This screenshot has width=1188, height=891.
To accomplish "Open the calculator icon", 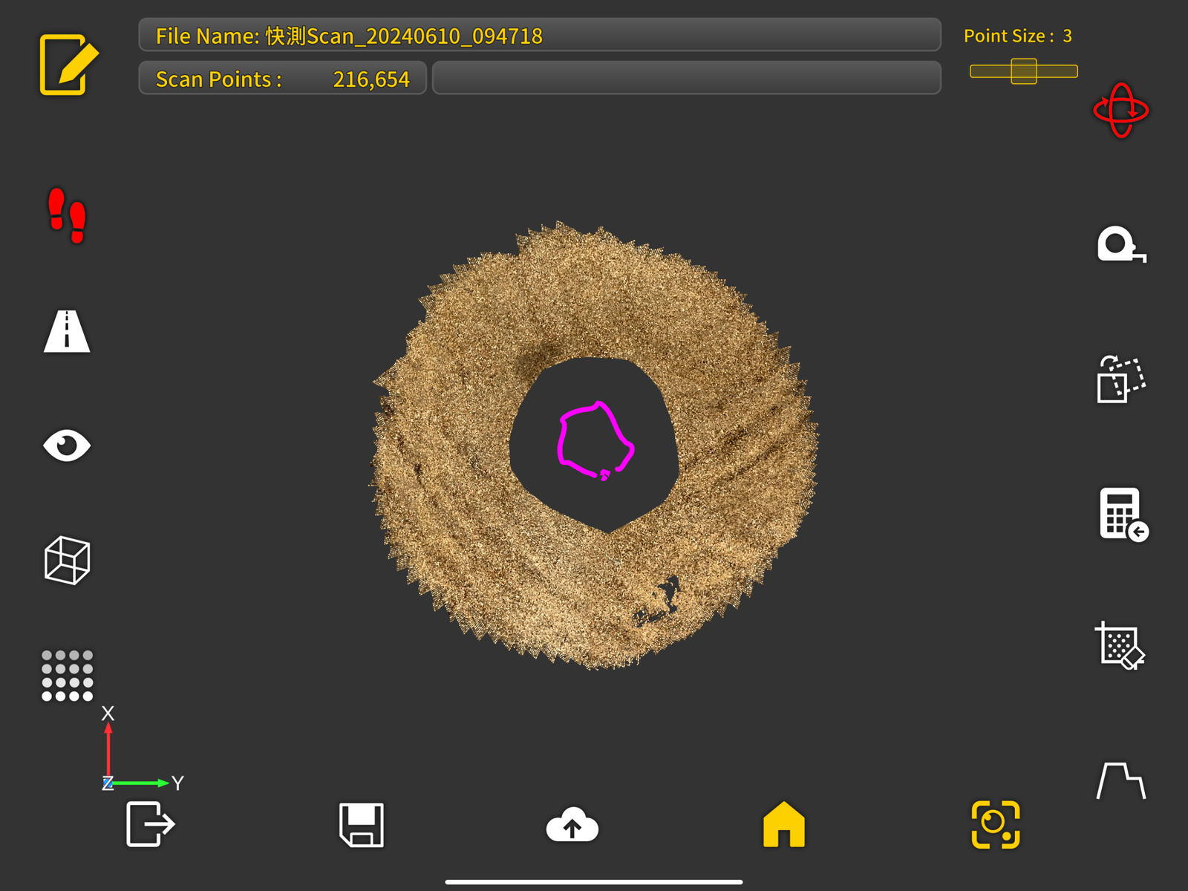I will coord(1123,515).
